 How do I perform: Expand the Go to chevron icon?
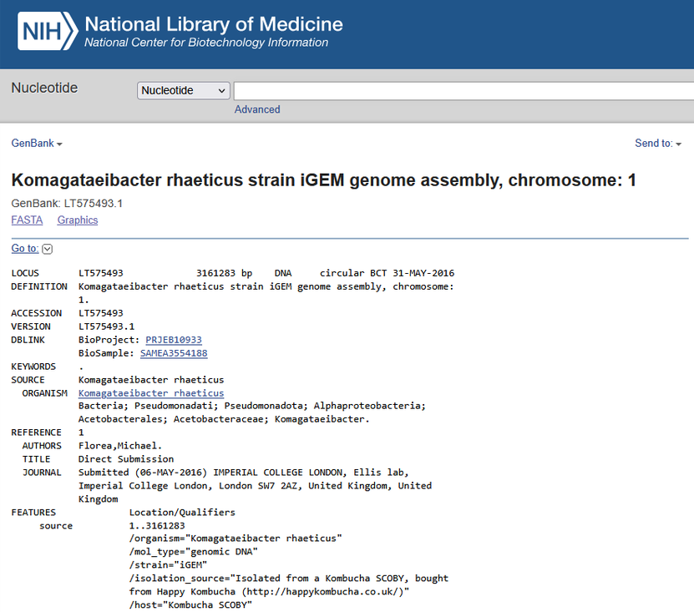pyautogui.click(x=48, y=249)
